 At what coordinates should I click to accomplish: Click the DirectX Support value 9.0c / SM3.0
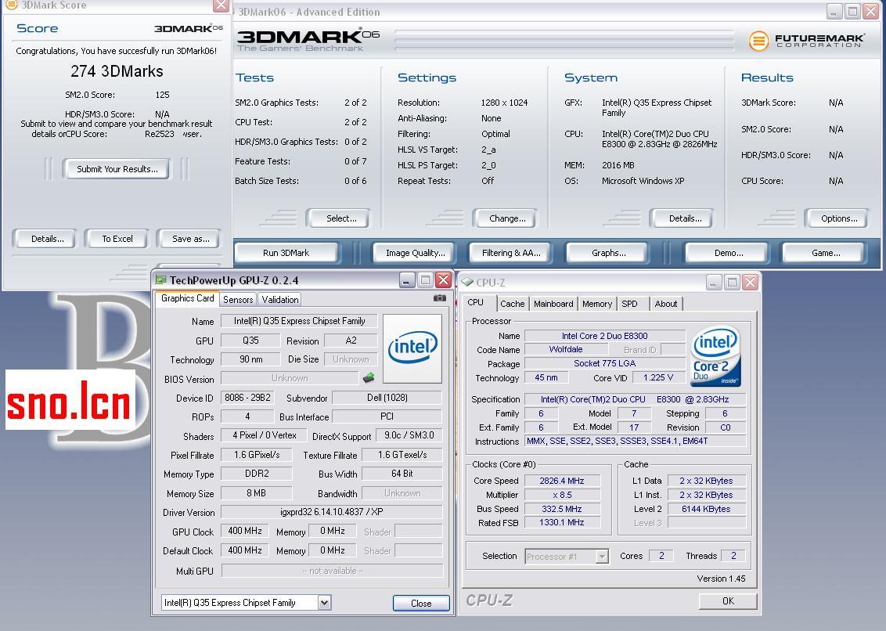(409, 435)
